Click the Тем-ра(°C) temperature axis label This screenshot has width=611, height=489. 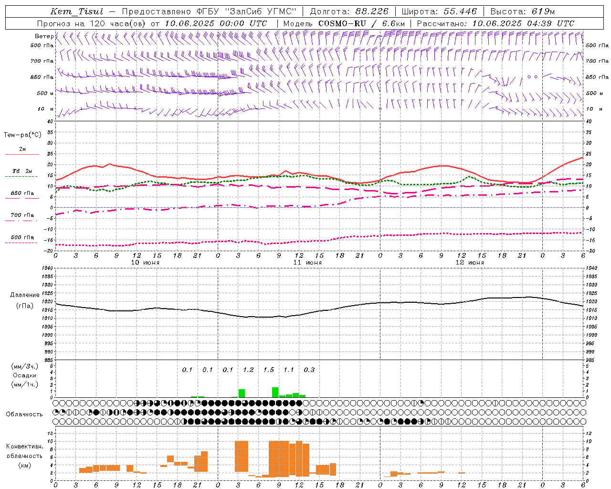point(22,135)
